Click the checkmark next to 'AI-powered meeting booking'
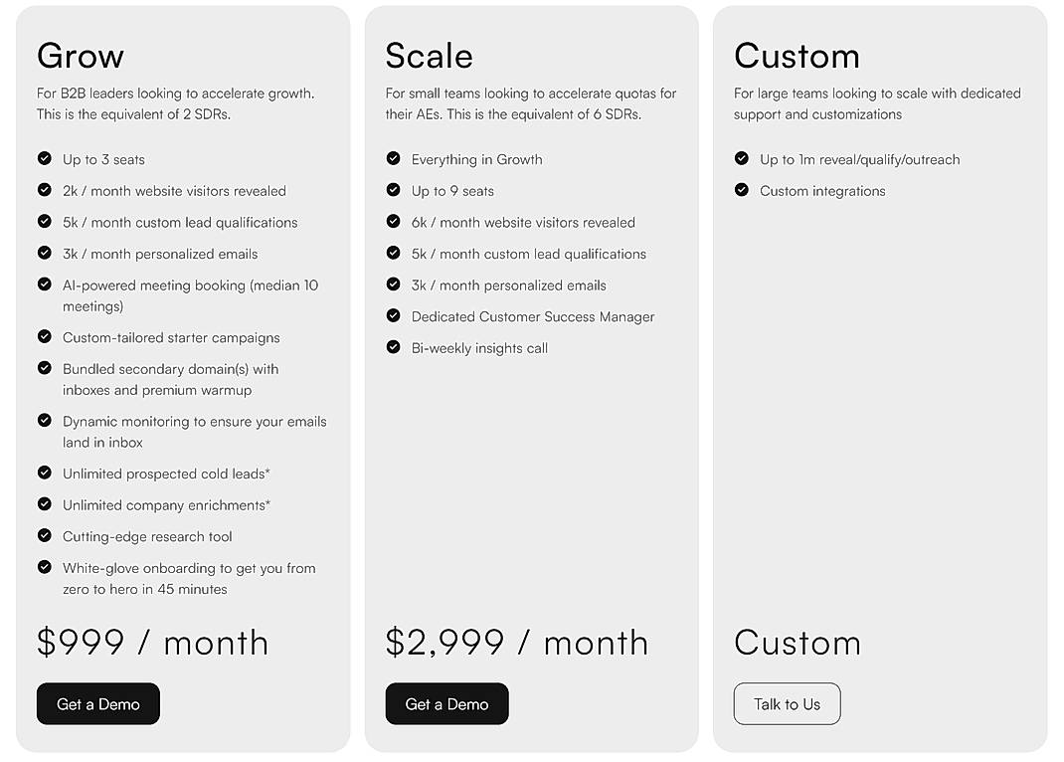This screenshot has width=1064, height=762. (x=44, y=285)
